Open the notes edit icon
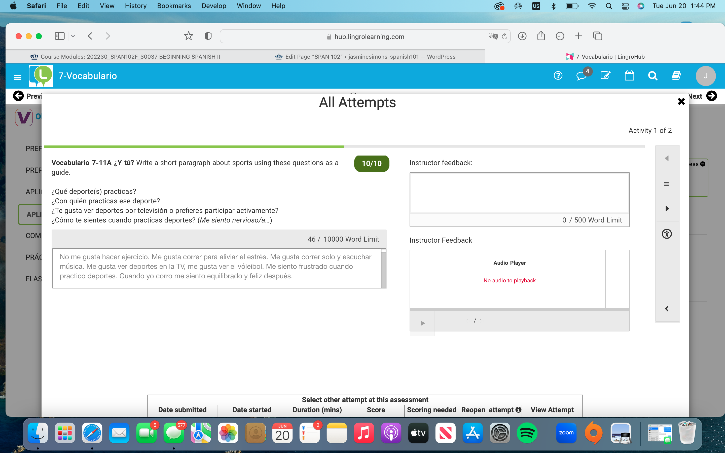Image resolution: width=725 pixels, height=453 pixels. (x=605, y=75)
